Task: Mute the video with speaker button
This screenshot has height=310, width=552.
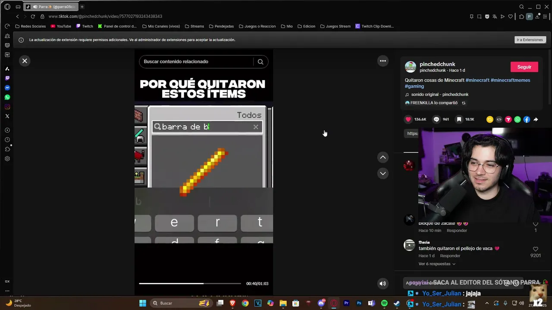Action: tap(382, 283)
